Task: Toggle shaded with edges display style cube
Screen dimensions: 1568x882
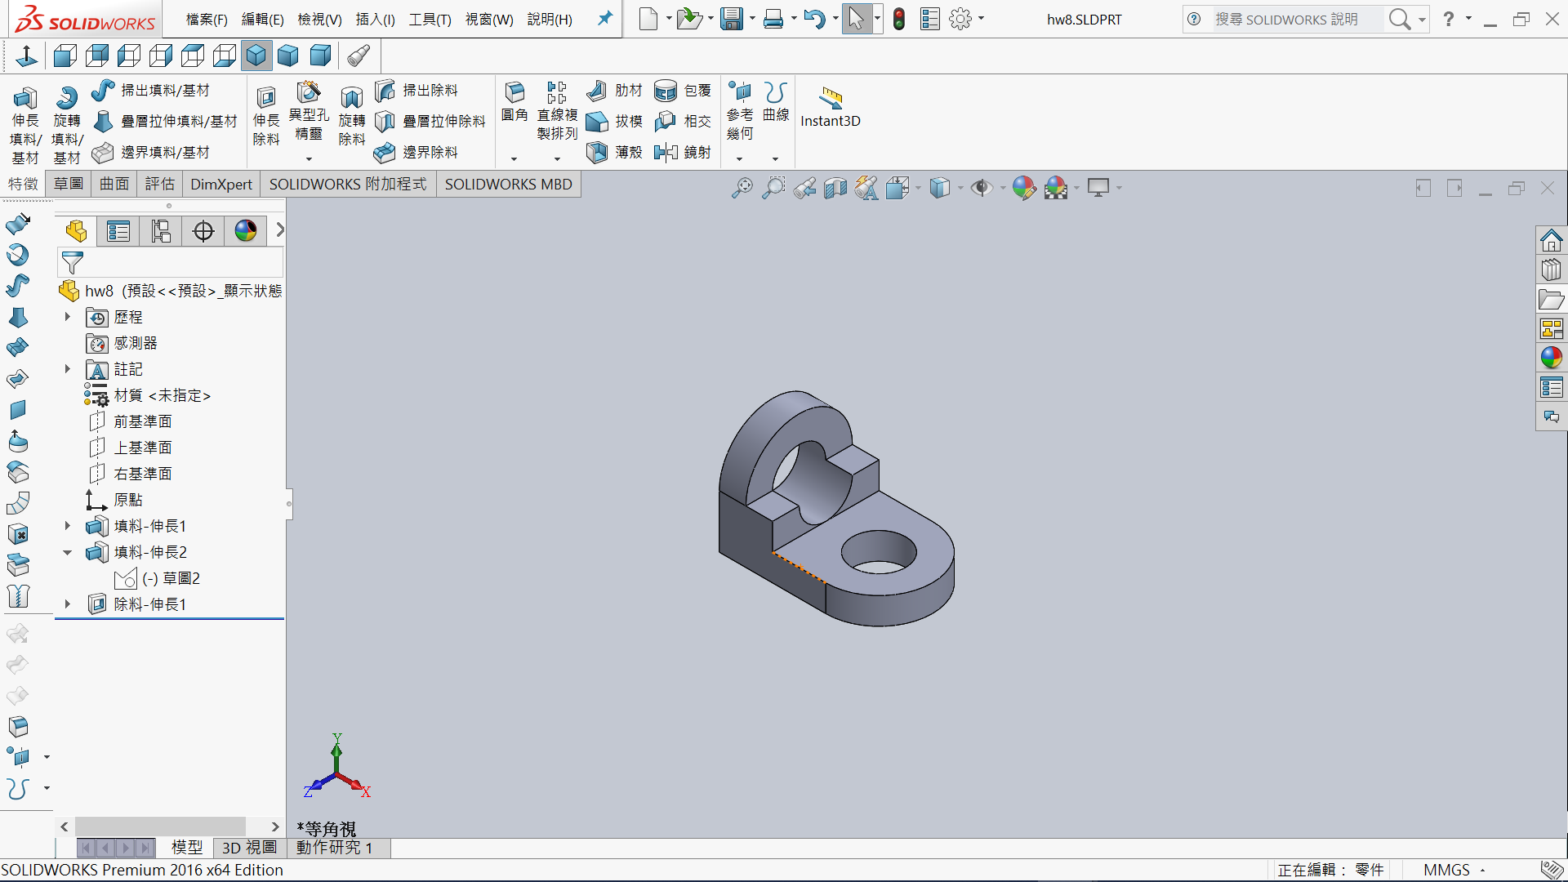Action: coord(256,56)
